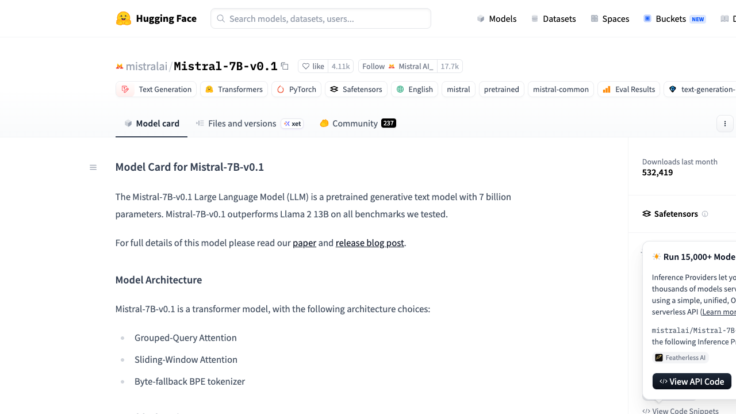Click the blue Buckets icon
Viewport: 736px width, 414px height.
647,18
